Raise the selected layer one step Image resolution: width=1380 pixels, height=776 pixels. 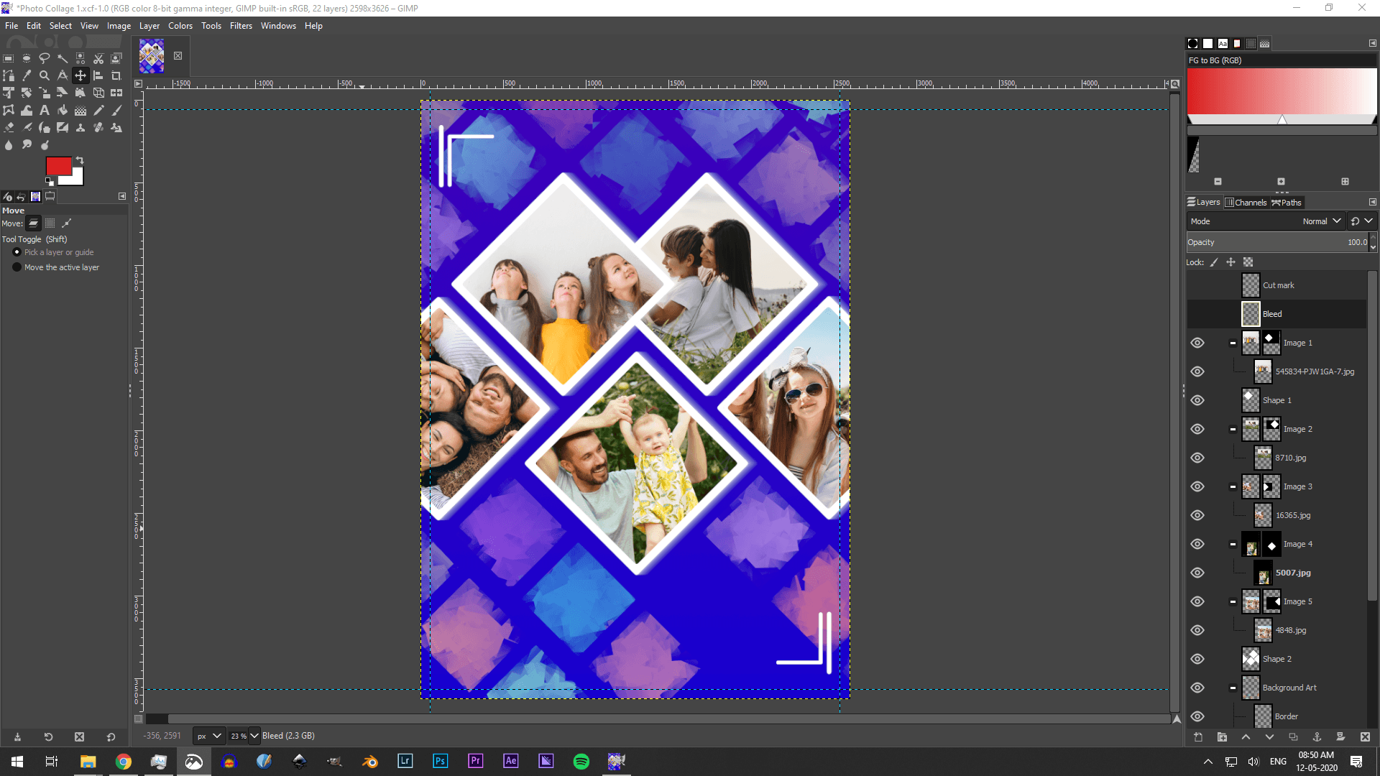[1246, 737]
